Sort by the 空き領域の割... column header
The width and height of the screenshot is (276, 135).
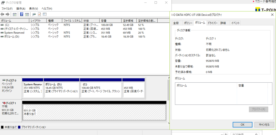click(147, 21)
